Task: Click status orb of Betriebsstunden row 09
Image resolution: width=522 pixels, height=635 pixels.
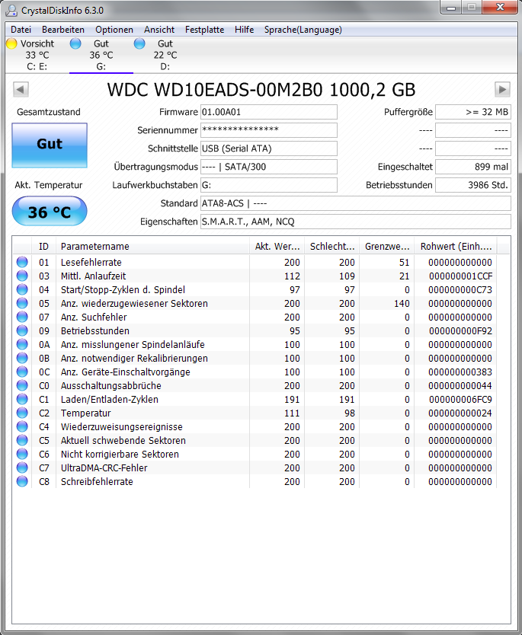Action: (22, 330)
